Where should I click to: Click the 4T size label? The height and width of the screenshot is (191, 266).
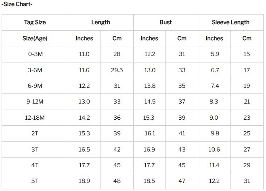point(35,165)
